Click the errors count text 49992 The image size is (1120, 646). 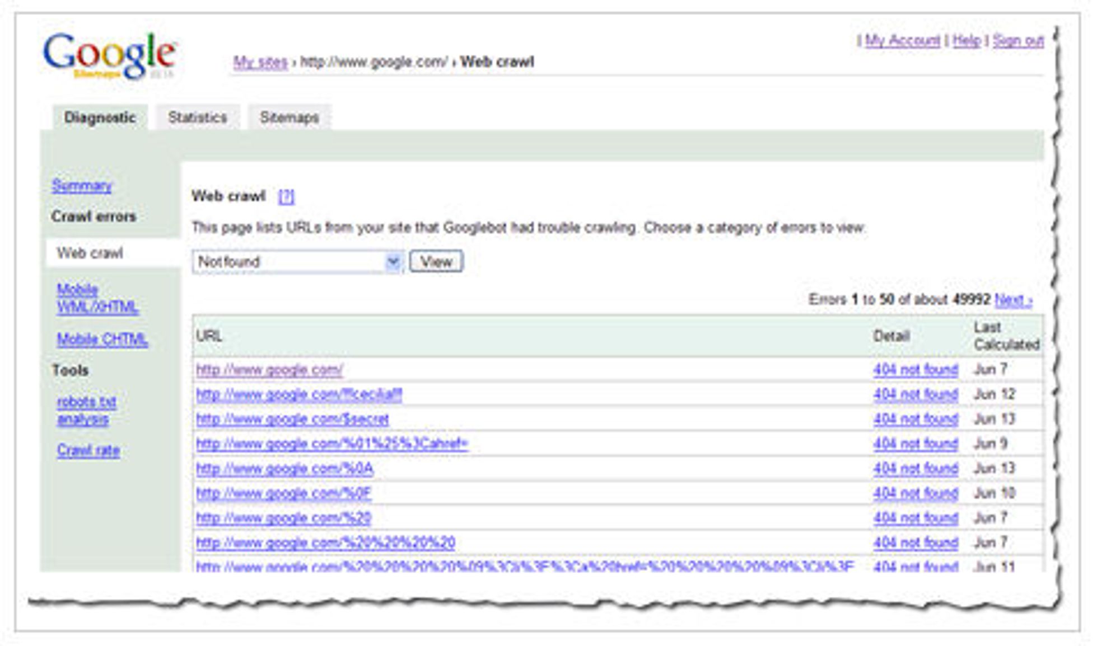click(x=972, y=300)
